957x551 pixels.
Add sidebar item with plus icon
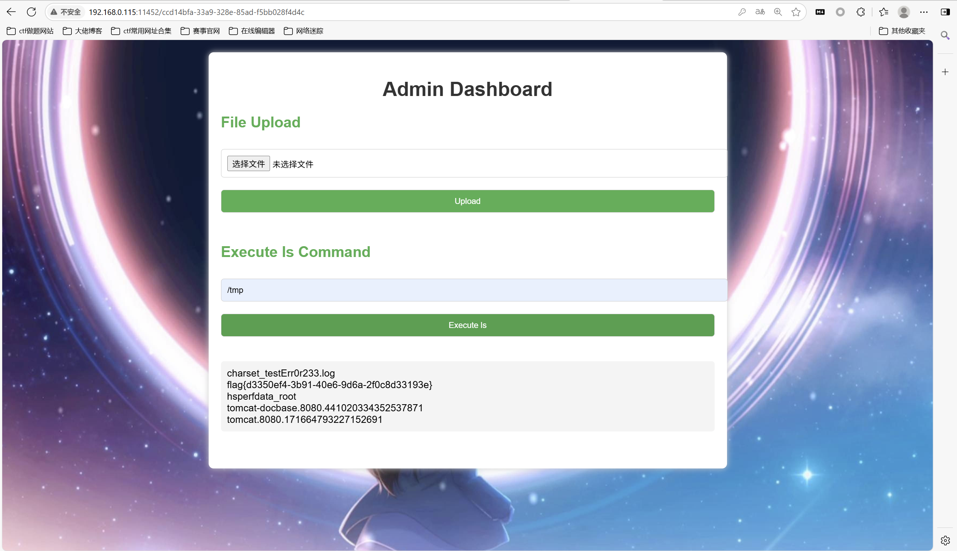pyautogui.click(x=945, y=72)
